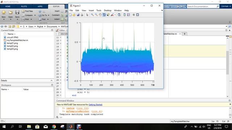Click New Figure icon in Figure 2 toolbar

70,15
